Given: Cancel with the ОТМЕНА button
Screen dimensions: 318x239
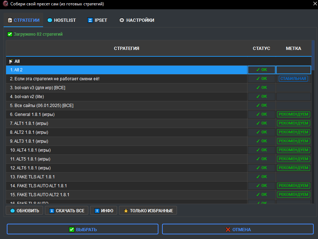Looking at the screenshot, I should point(238,229).
